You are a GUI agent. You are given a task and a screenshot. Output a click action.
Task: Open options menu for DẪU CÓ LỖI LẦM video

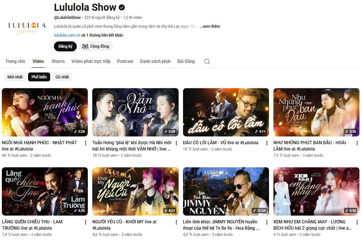267,143
